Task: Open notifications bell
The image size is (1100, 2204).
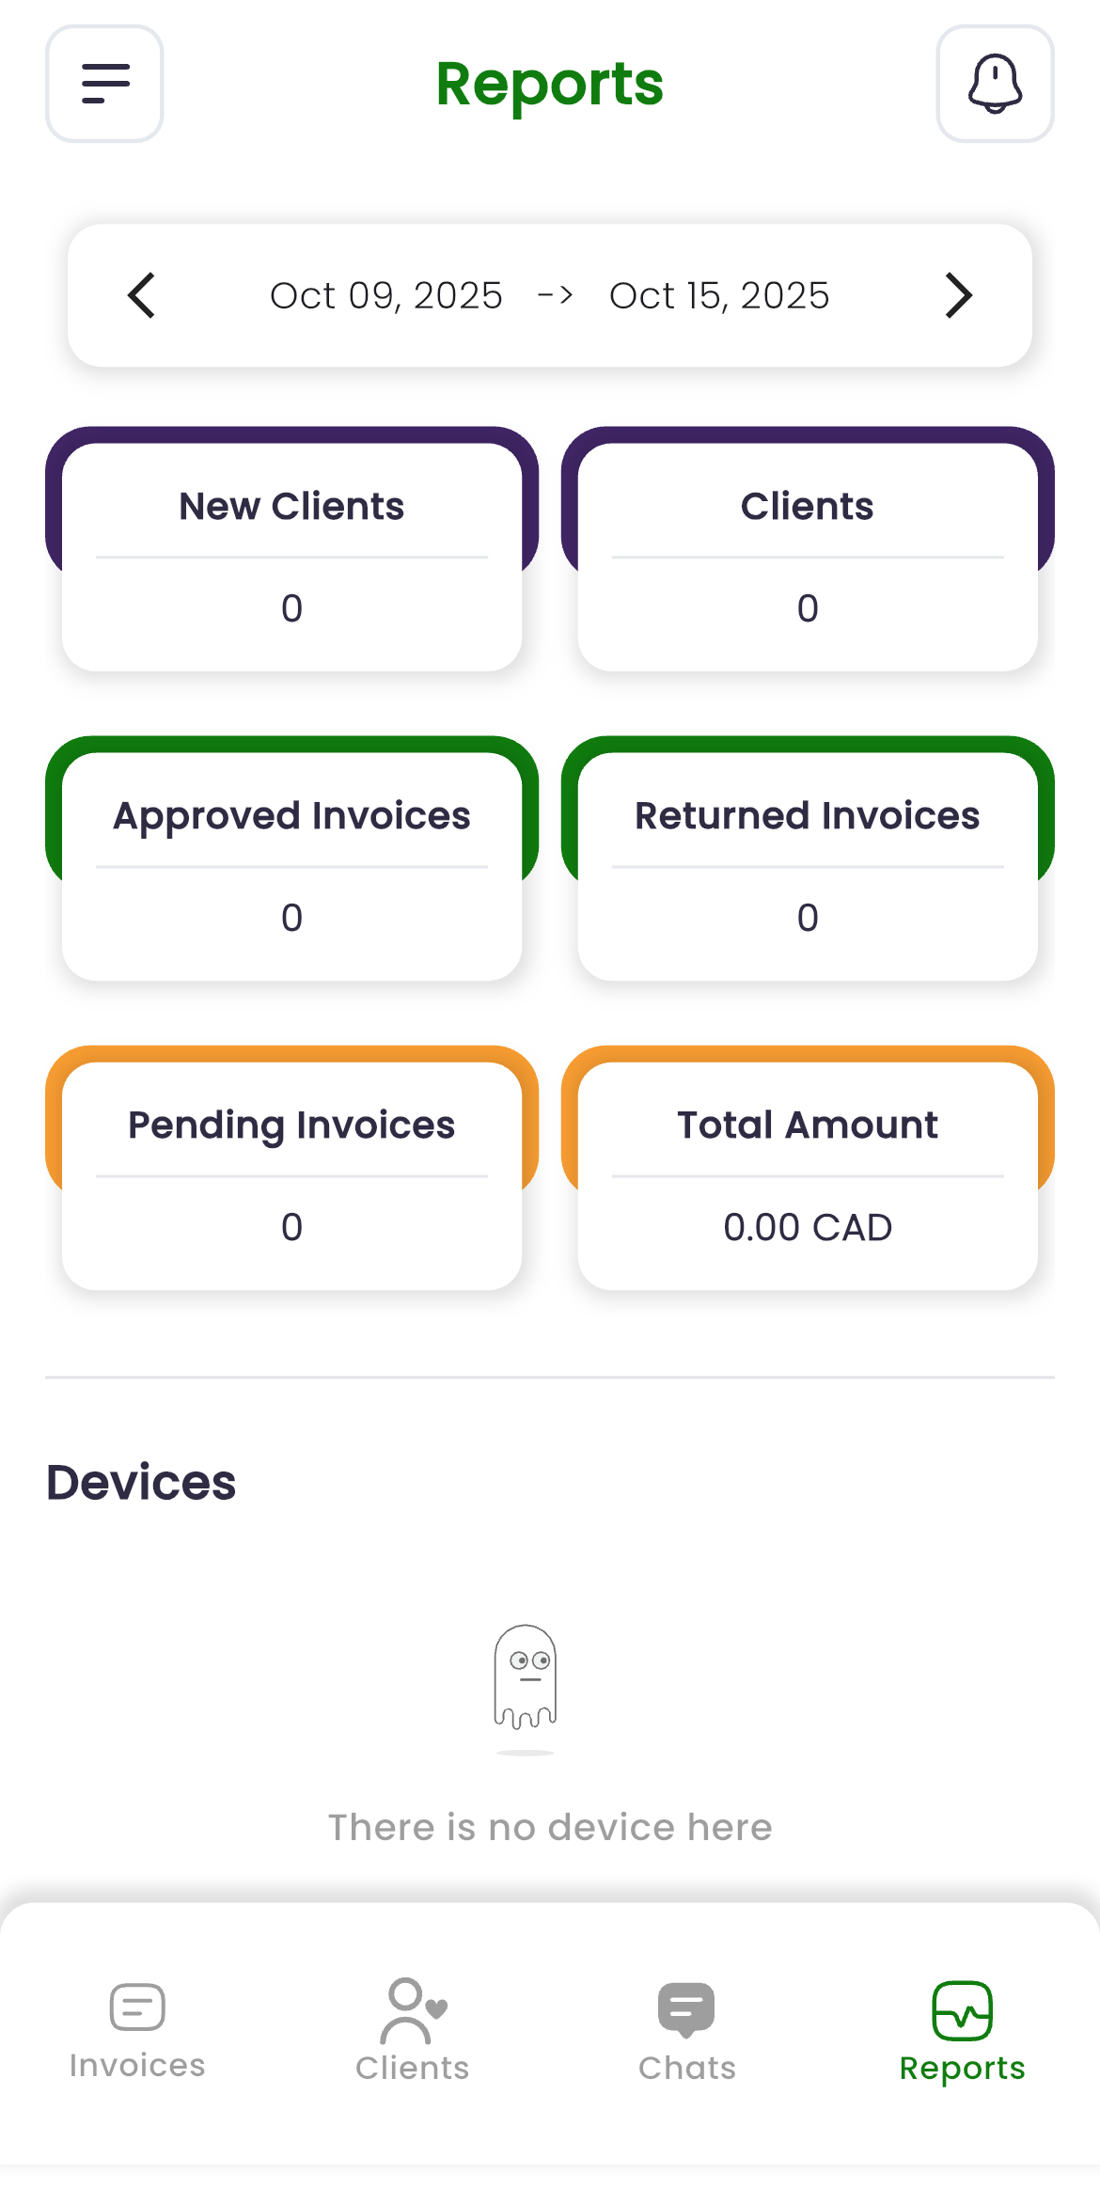Action: tap(995, 84)
